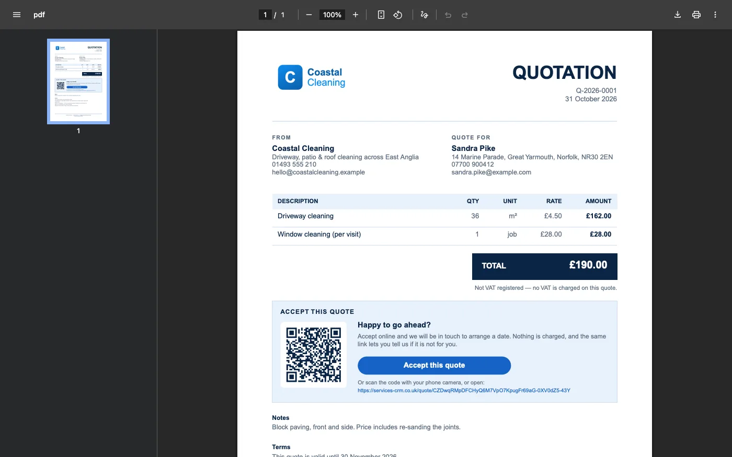
Task: Click the 'Not VAT registered' note
Action: coord(545,288)
